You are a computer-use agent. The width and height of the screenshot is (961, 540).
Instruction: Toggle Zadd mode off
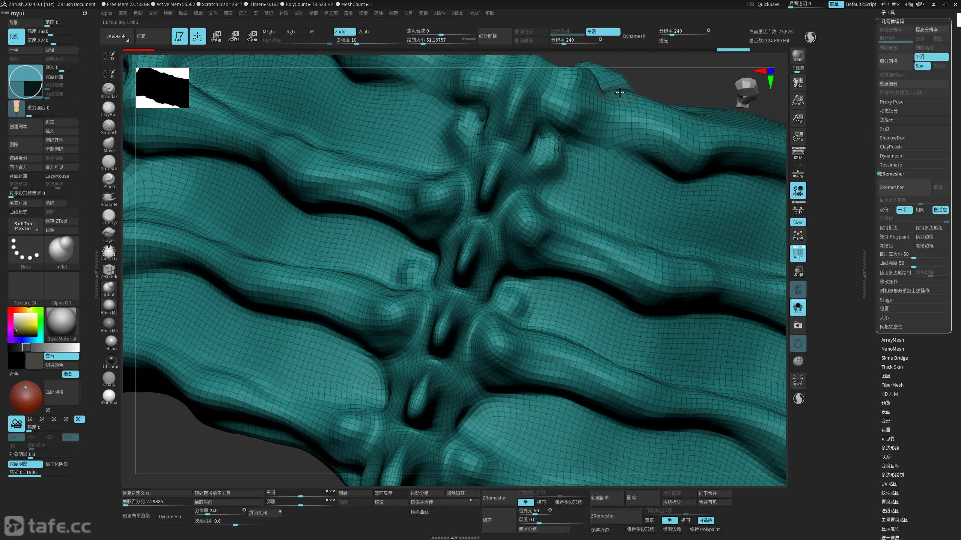(344, 31)
